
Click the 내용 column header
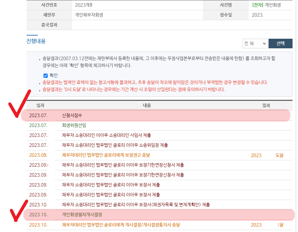click(x=147, y=105)
